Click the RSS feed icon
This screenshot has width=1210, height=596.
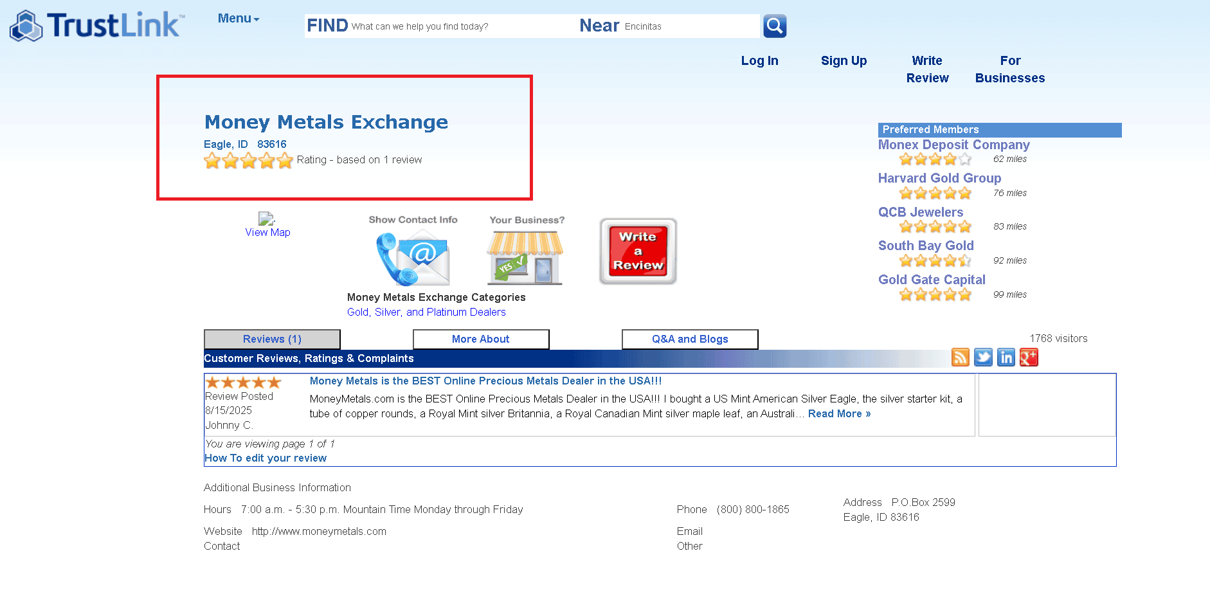coord(960,357)
